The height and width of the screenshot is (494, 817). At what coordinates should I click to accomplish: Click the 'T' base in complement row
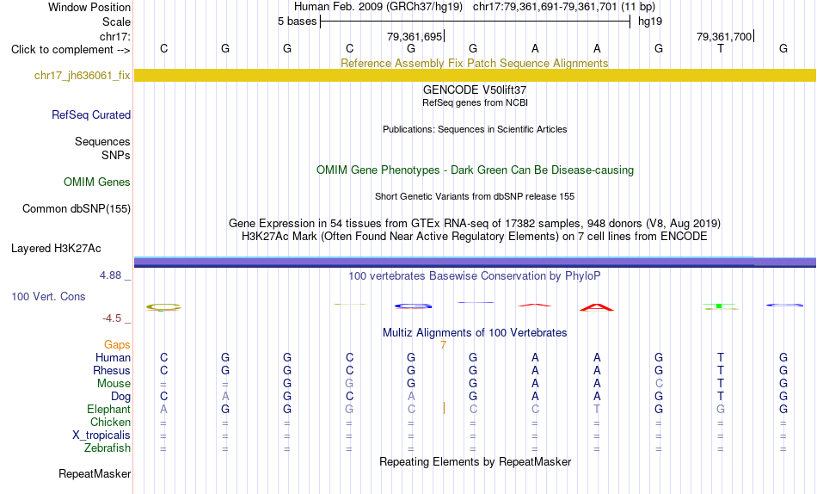pyautogui.click(x=720, y=48)
